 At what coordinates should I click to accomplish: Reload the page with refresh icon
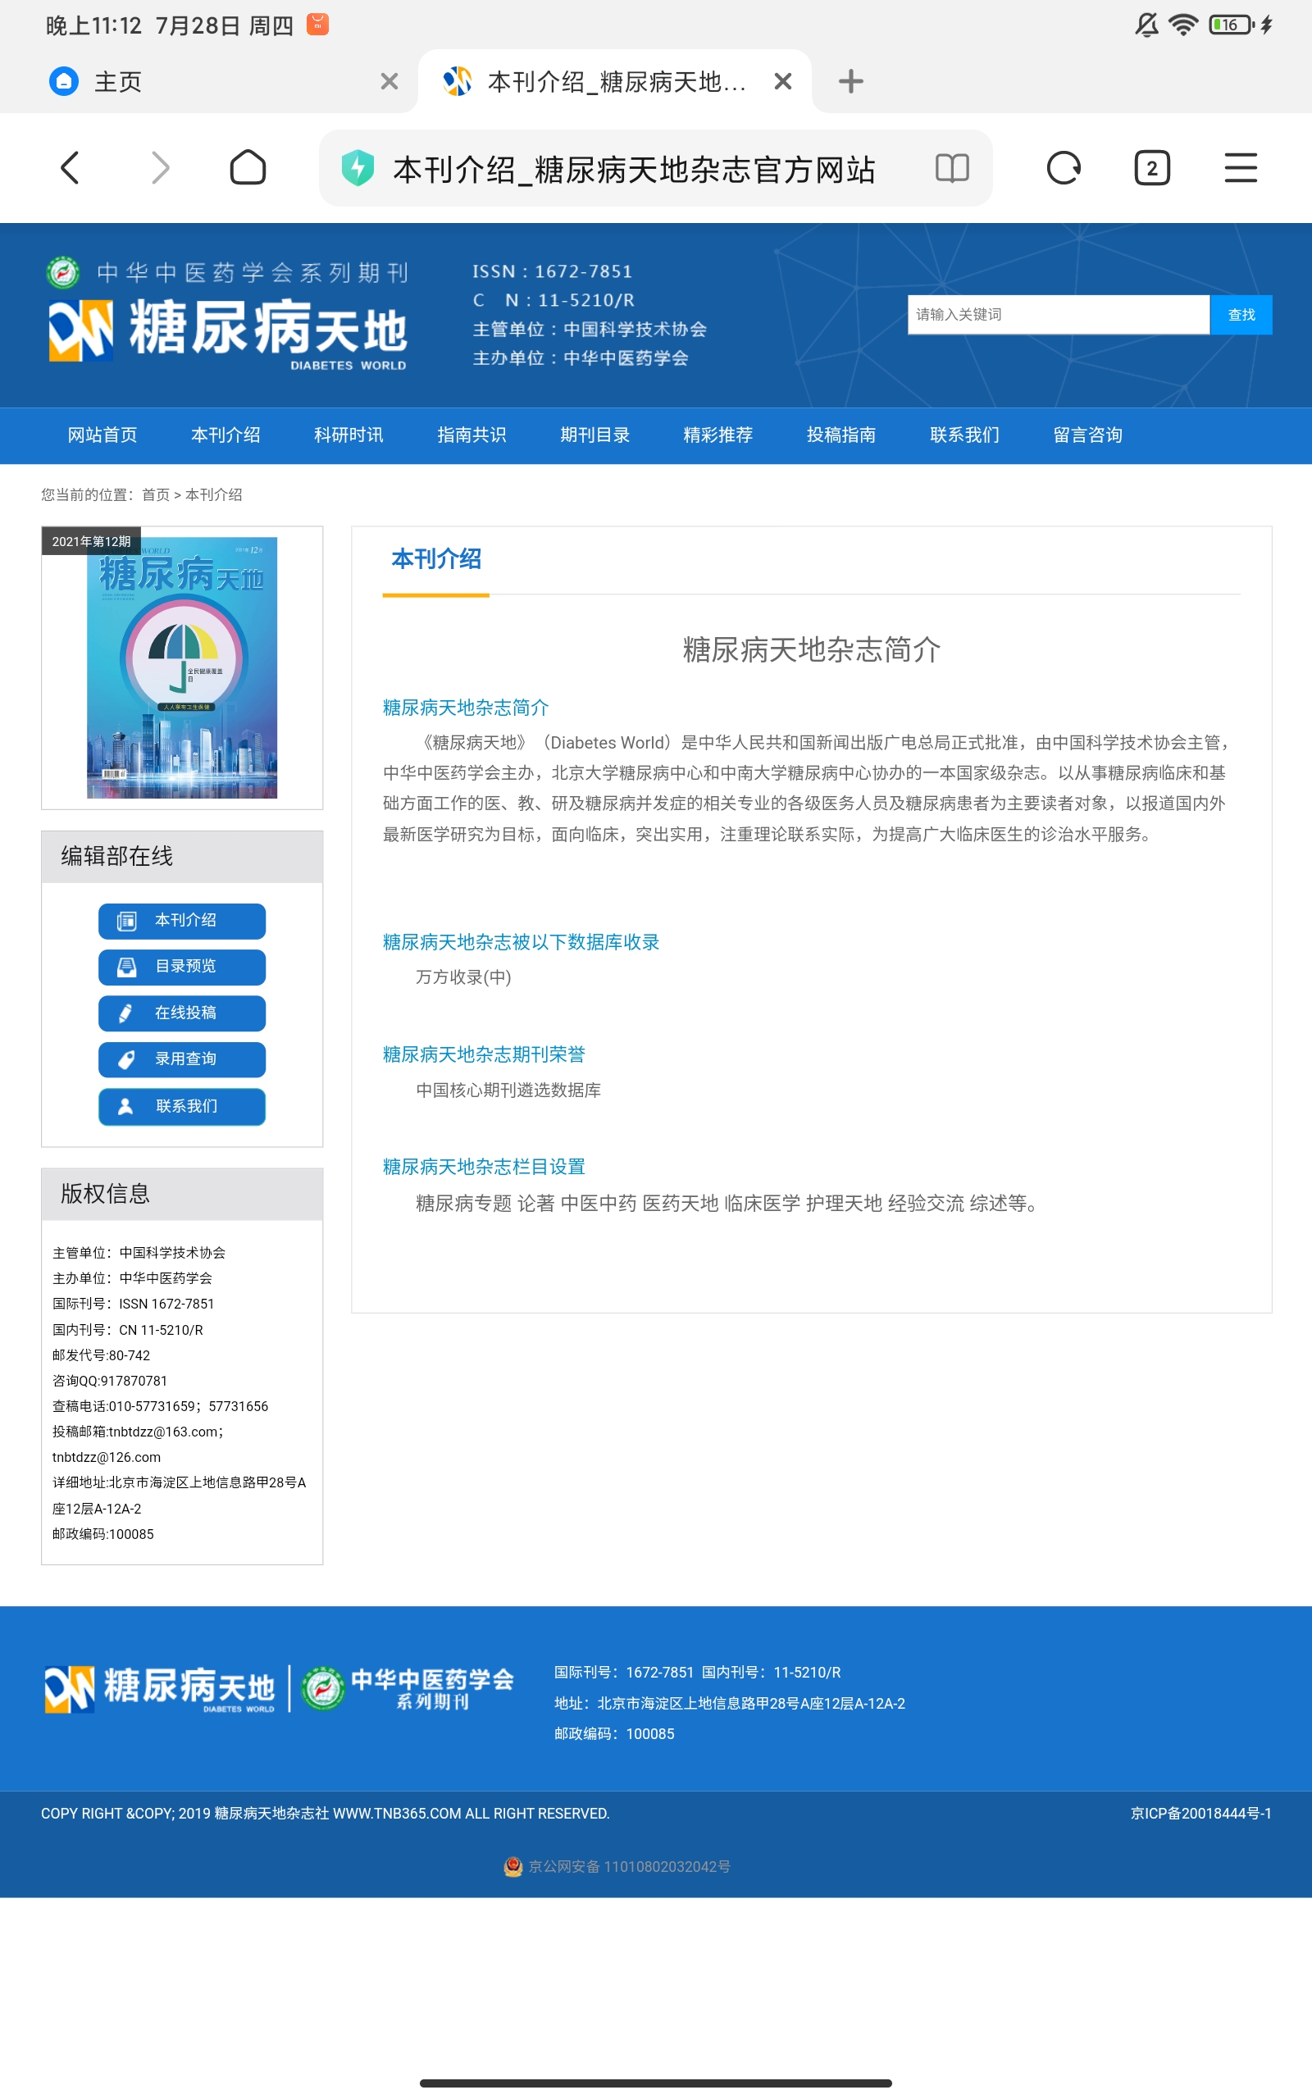pyautogui.click(x=1063, y=168)
